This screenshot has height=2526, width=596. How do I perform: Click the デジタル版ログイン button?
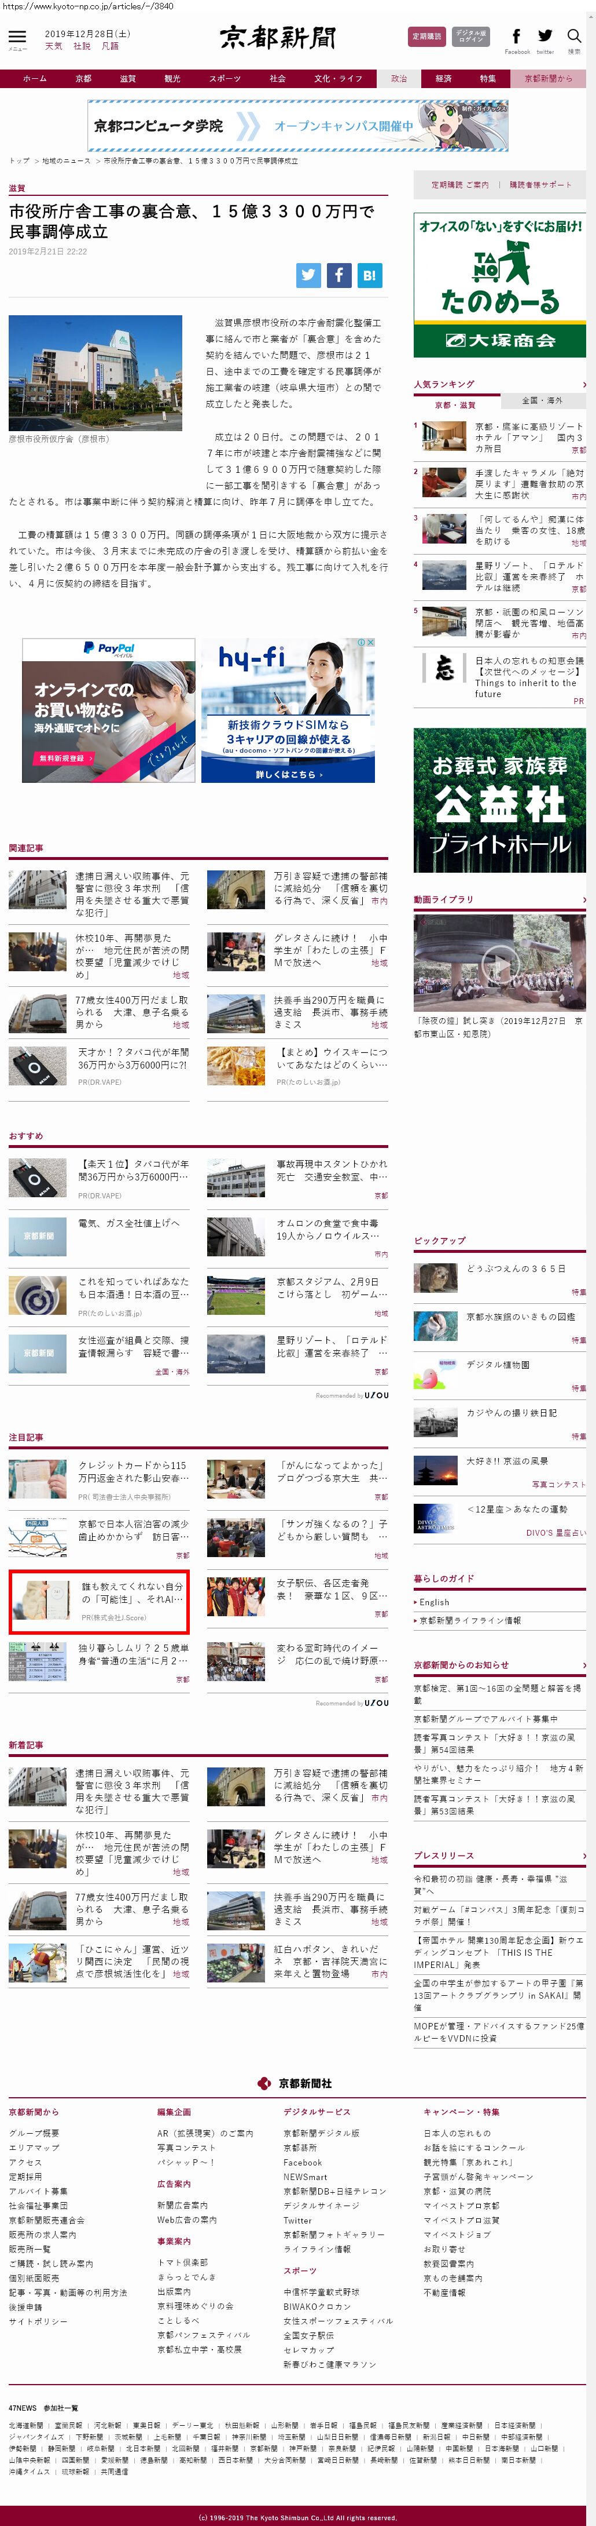click(471, 37)
